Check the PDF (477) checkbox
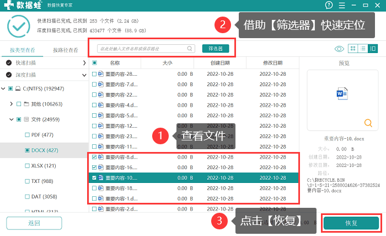 [27, 135]
